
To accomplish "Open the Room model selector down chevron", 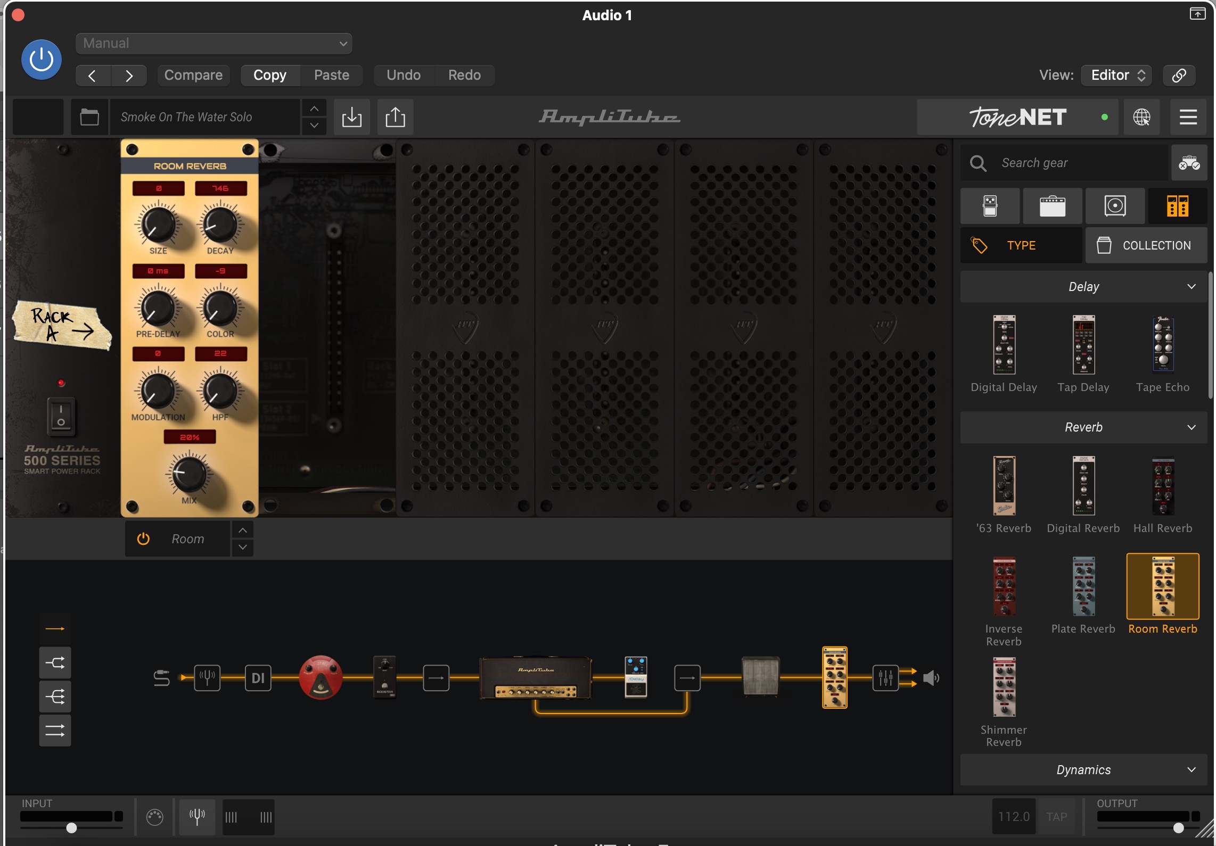I will (x=243, y=548).
